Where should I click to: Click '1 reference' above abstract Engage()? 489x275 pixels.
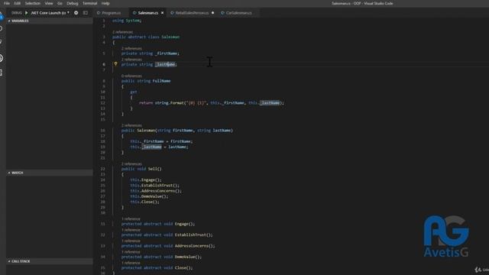pyautogui.click(x=131, y=219)
